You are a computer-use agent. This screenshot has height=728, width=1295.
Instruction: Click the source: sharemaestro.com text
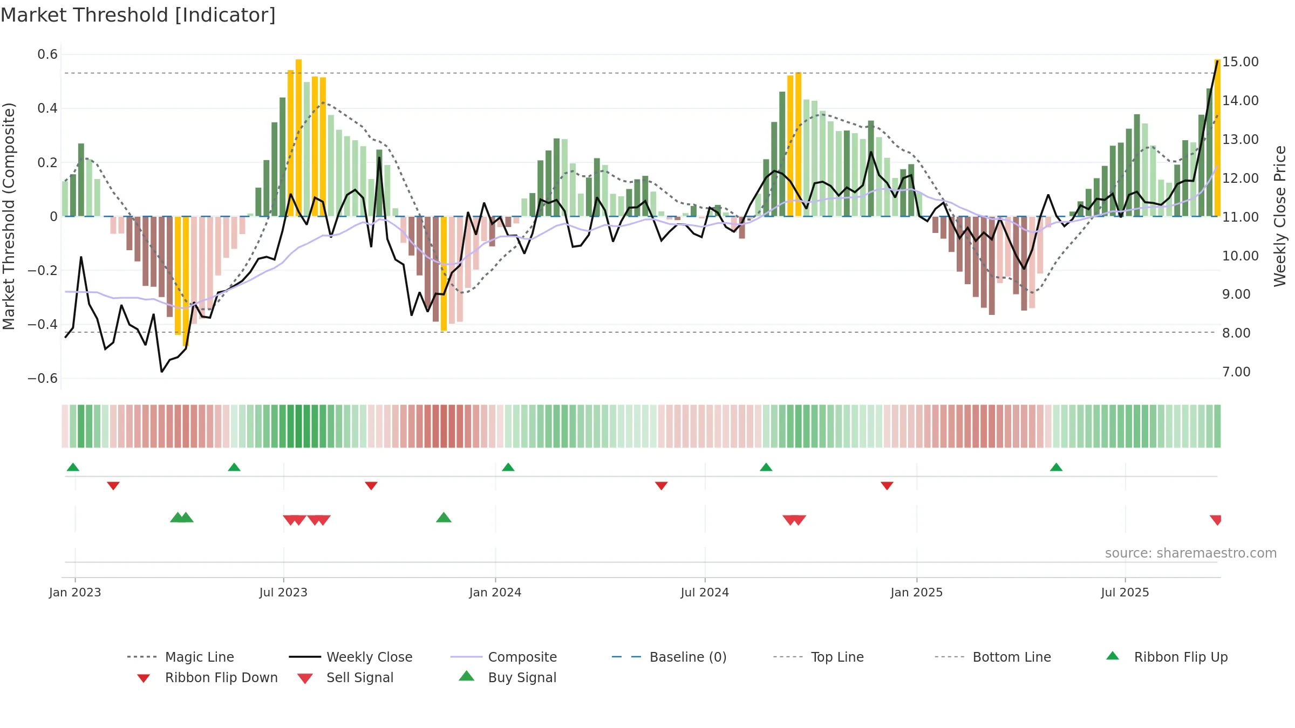(1191, 553)
